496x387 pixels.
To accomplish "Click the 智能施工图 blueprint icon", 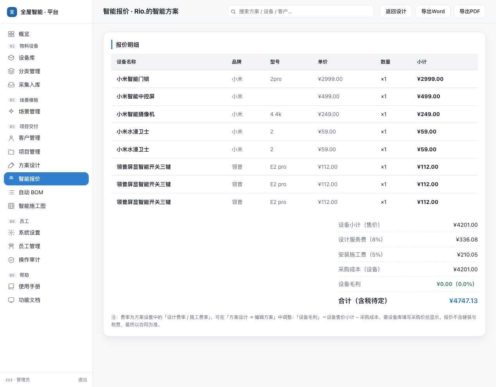I will [11, 206].
